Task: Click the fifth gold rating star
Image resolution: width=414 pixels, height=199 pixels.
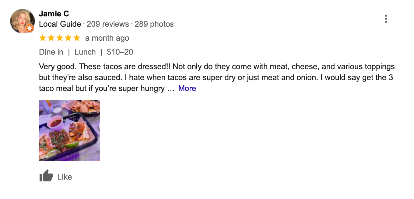Action: pos(77,38)
